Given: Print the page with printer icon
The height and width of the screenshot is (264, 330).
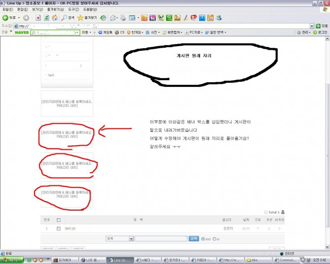Looking at the screenshot, I should click(123, 18).
